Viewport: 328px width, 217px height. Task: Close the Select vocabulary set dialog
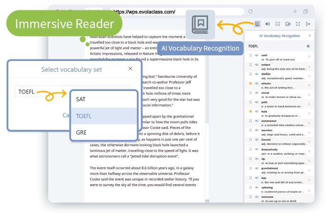pyautogui.click(x=130, y=69)
